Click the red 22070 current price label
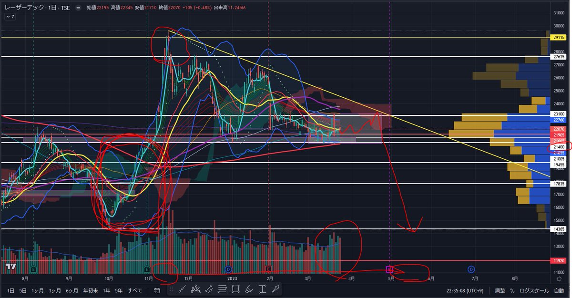The width and height of the screenshot is (572, 298). tap(558, 129)
